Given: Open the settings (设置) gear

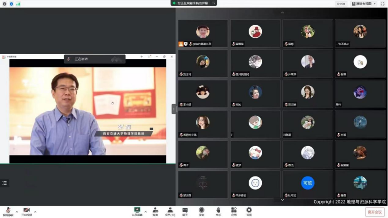Looking at the screenshot, I should [249, 212].
